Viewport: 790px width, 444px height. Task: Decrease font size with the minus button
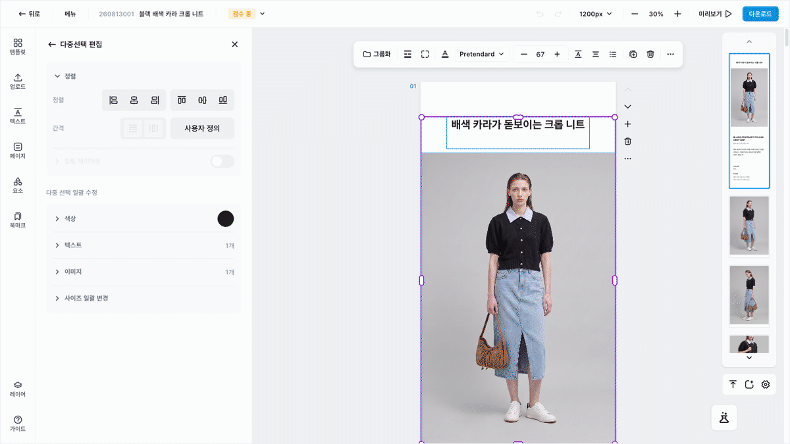coord(524,54)
